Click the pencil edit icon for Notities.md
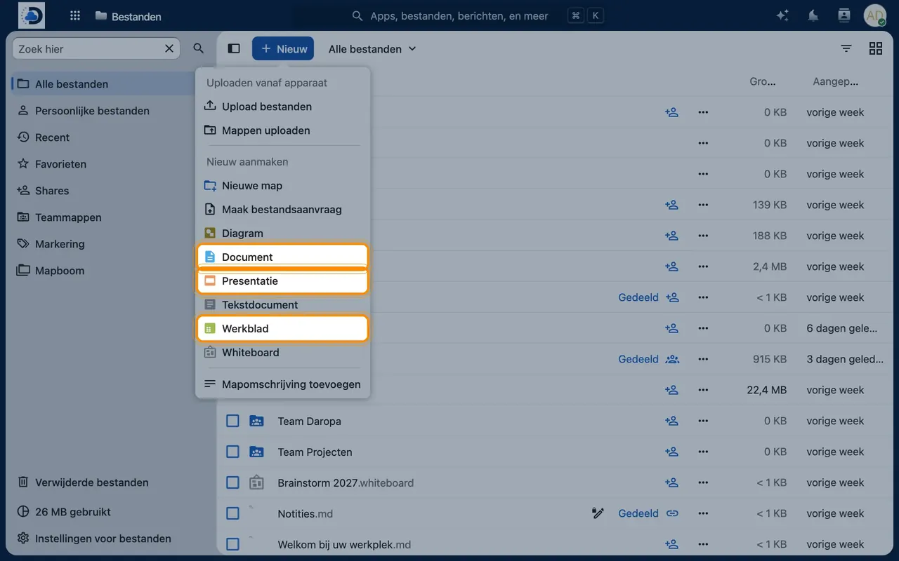This screenshot has height=561, width=899. 598,513
